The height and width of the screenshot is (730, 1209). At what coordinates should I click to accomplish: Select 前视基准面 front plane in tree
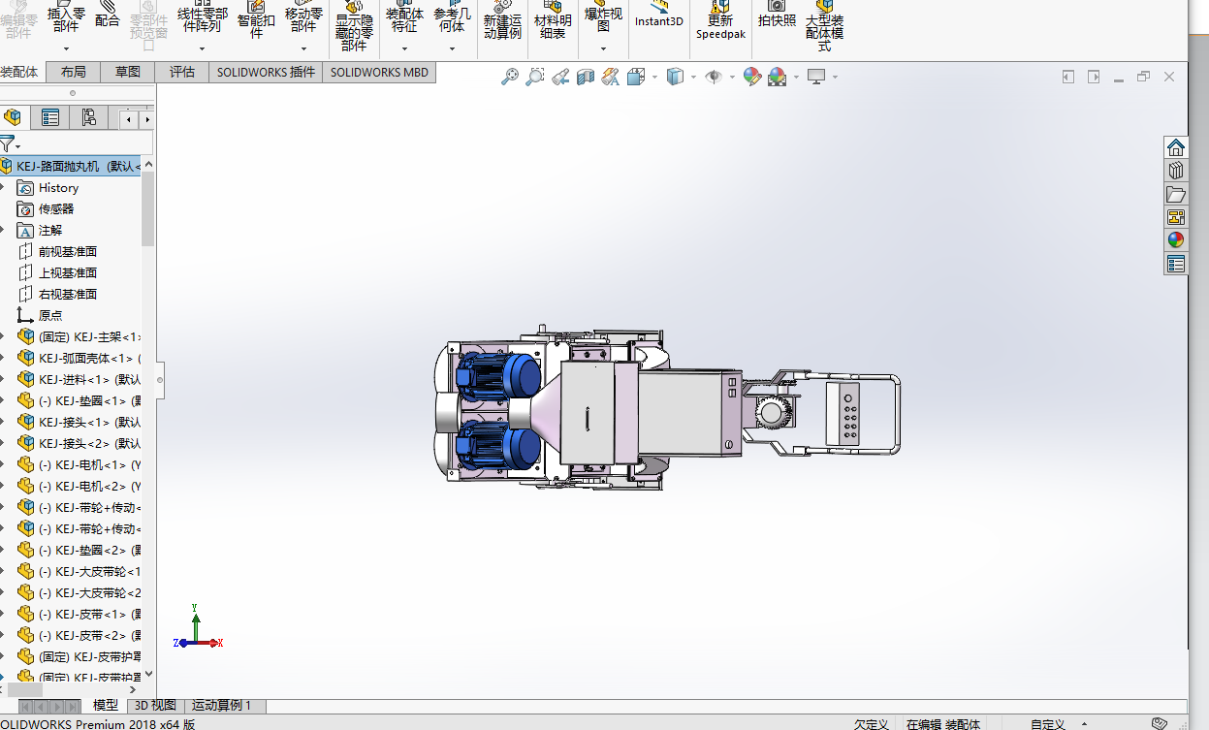click(x=68, y=252)
